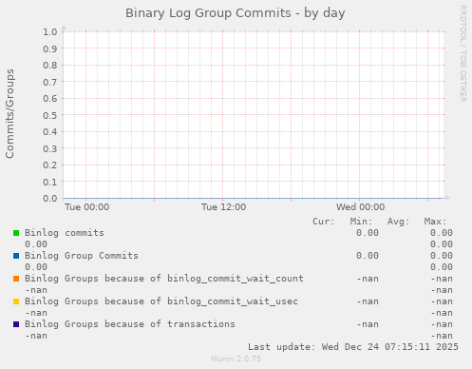This screenshot has width=472, height=369.
Task: Select the Binlog Group Commits legend label
Action: pyautogui.click(x=82, y=256)
